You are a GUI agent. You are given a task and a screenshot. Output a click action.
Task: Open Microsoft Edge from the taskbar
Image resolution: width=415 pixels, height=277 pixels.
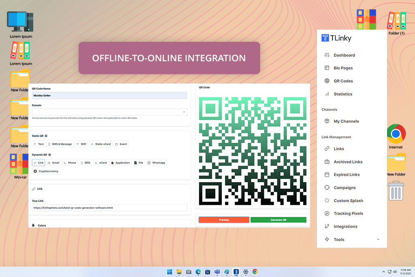tap(198, 272)
